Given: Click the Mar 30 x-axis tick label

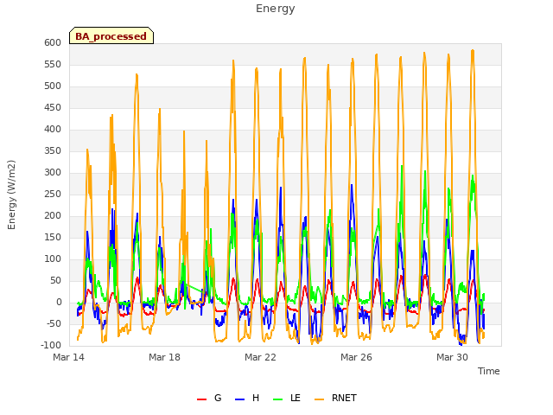Looking at the screenshot, I should (453, 357).
